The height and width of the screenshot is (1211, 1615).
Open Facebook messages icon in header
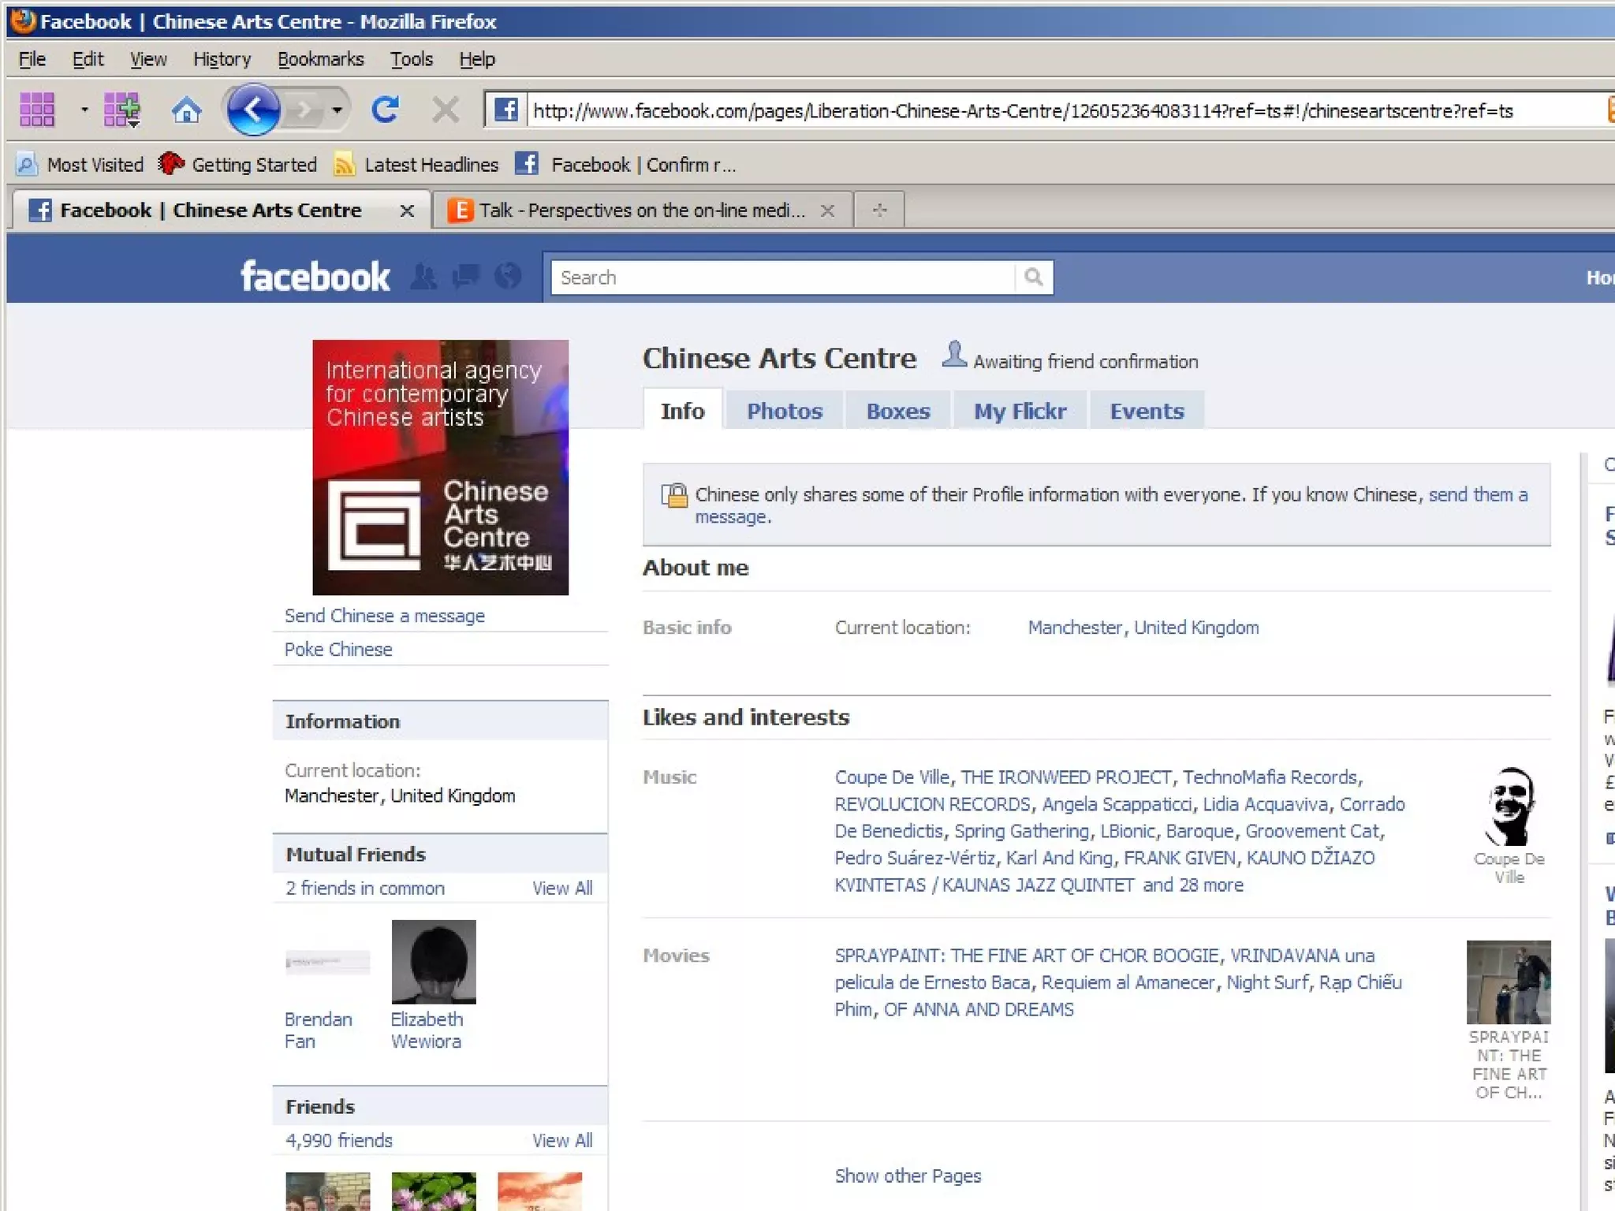[465, 277]
